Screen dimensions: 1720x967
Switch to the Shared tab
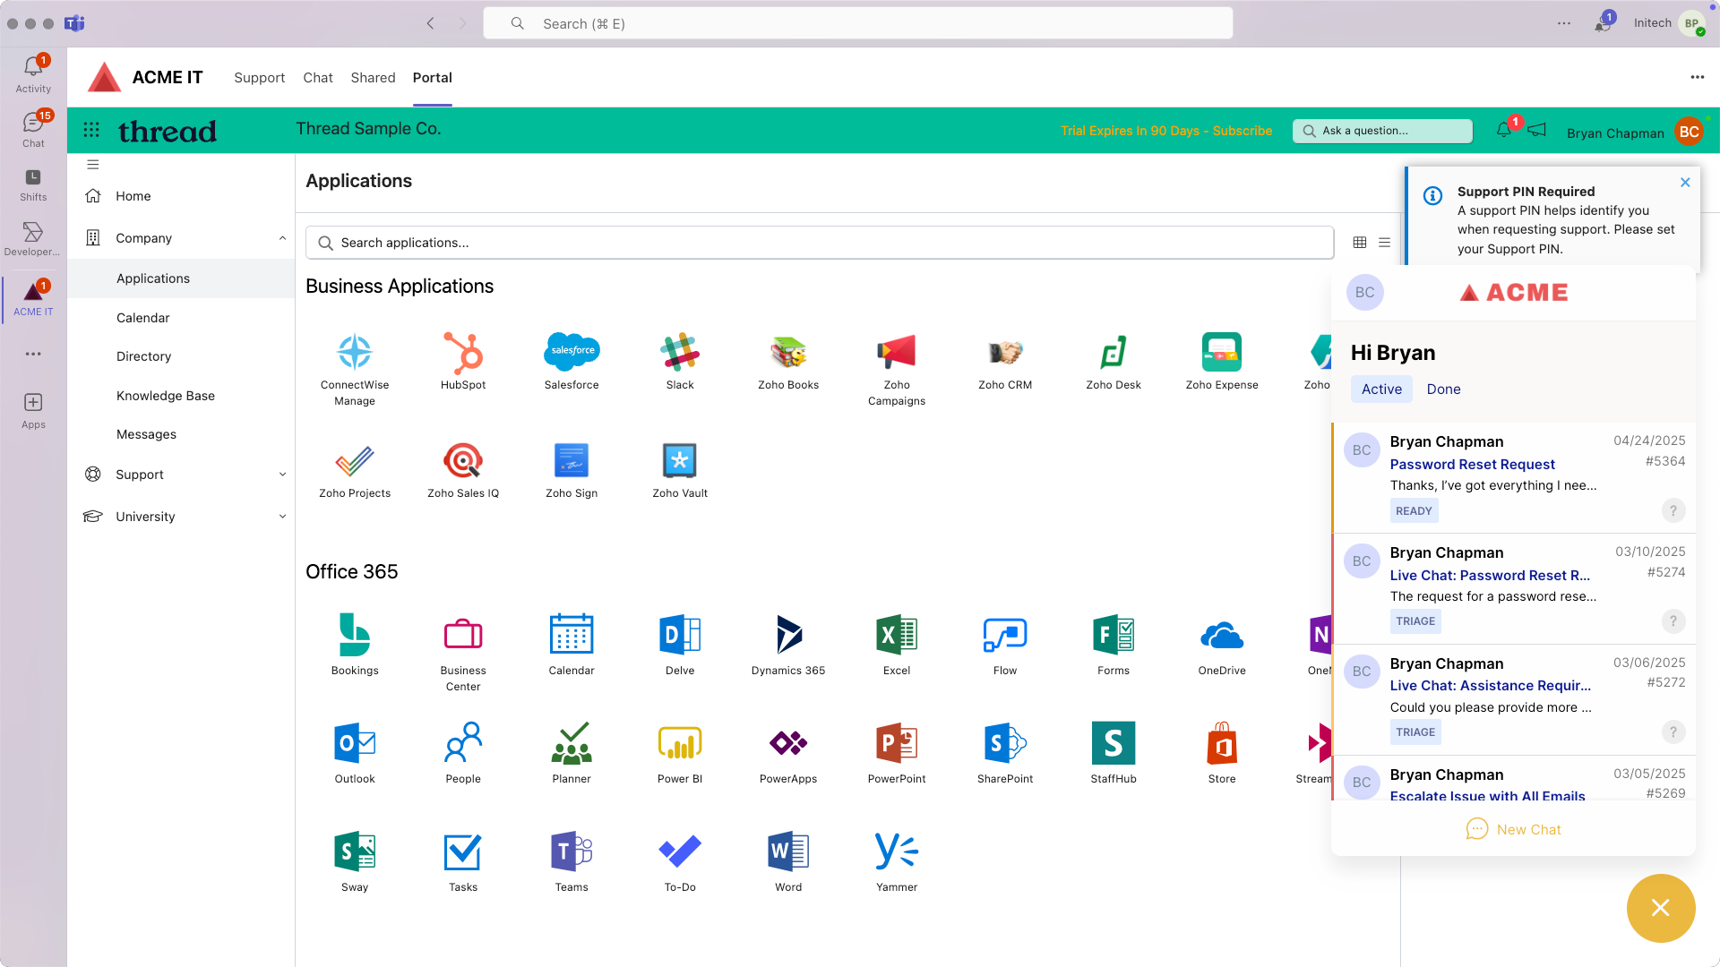374,78
